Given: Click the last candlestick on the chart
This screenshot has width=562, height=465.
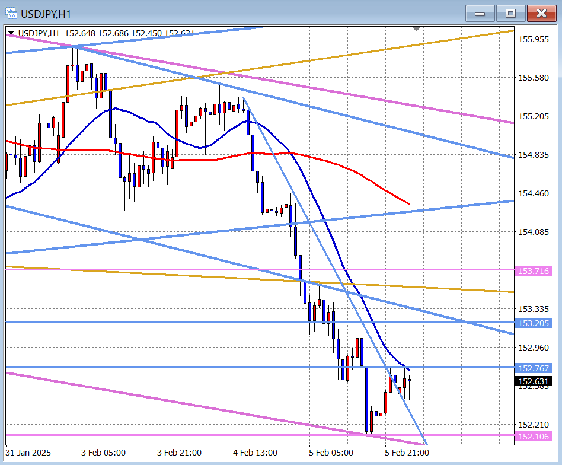Looking at the screenshot, I should (x=409, y=381).
